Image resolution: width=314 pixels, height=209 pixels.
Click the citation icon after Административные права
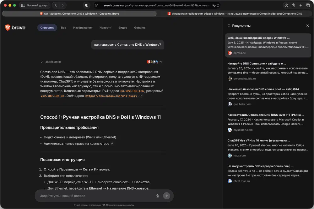112,144
